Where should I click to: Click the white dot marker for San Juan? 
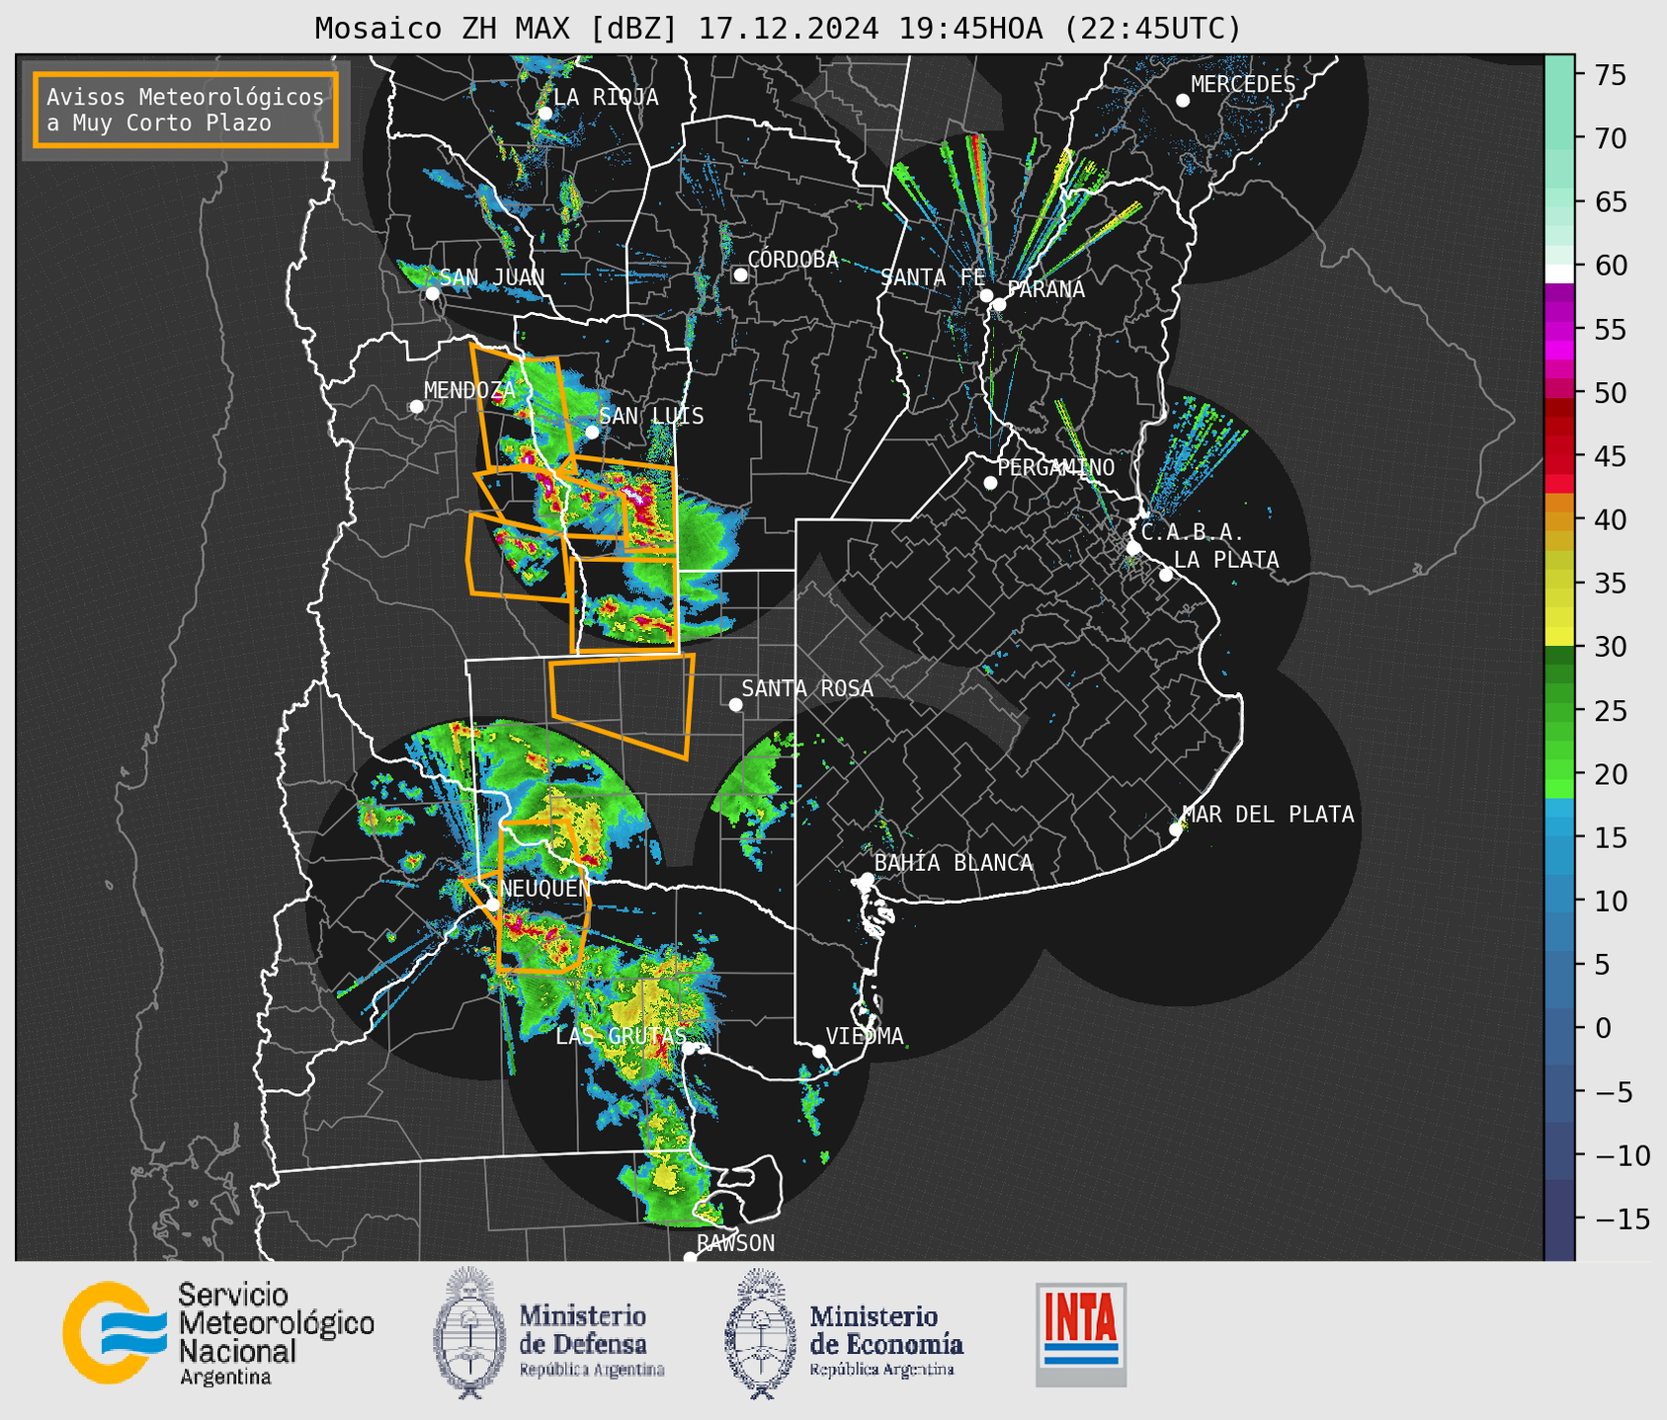[432, 293]
